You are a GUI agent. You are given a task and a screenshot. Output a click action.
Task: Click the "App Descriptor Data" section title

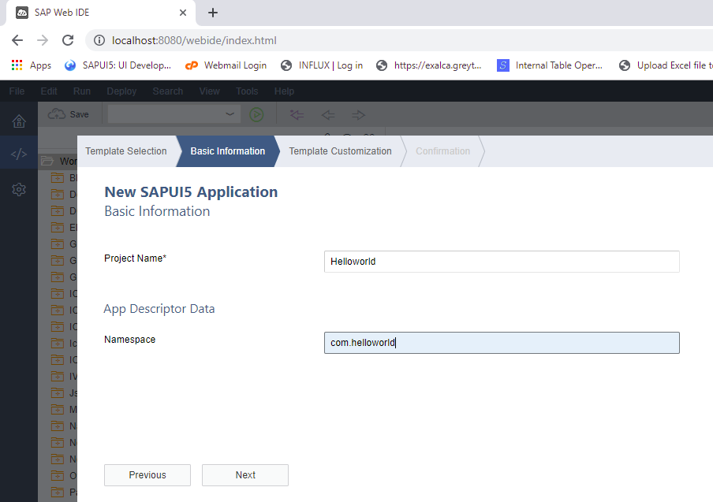159,309
